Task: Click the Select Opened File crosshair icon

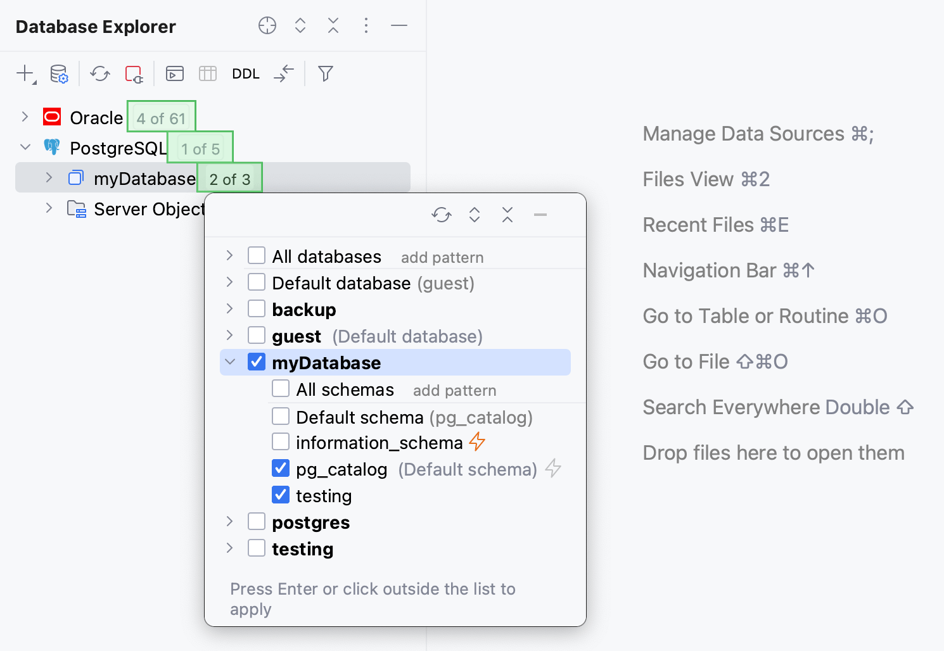Action: [267, 25]
